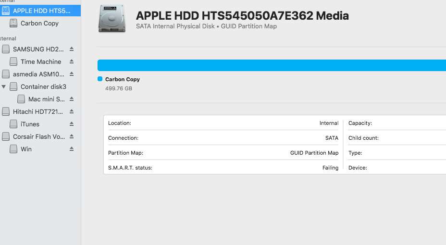The height and width of the screenshot is (245, 446).
Task: Click the blue Carbon Copy partition bar
Action: 272,65
